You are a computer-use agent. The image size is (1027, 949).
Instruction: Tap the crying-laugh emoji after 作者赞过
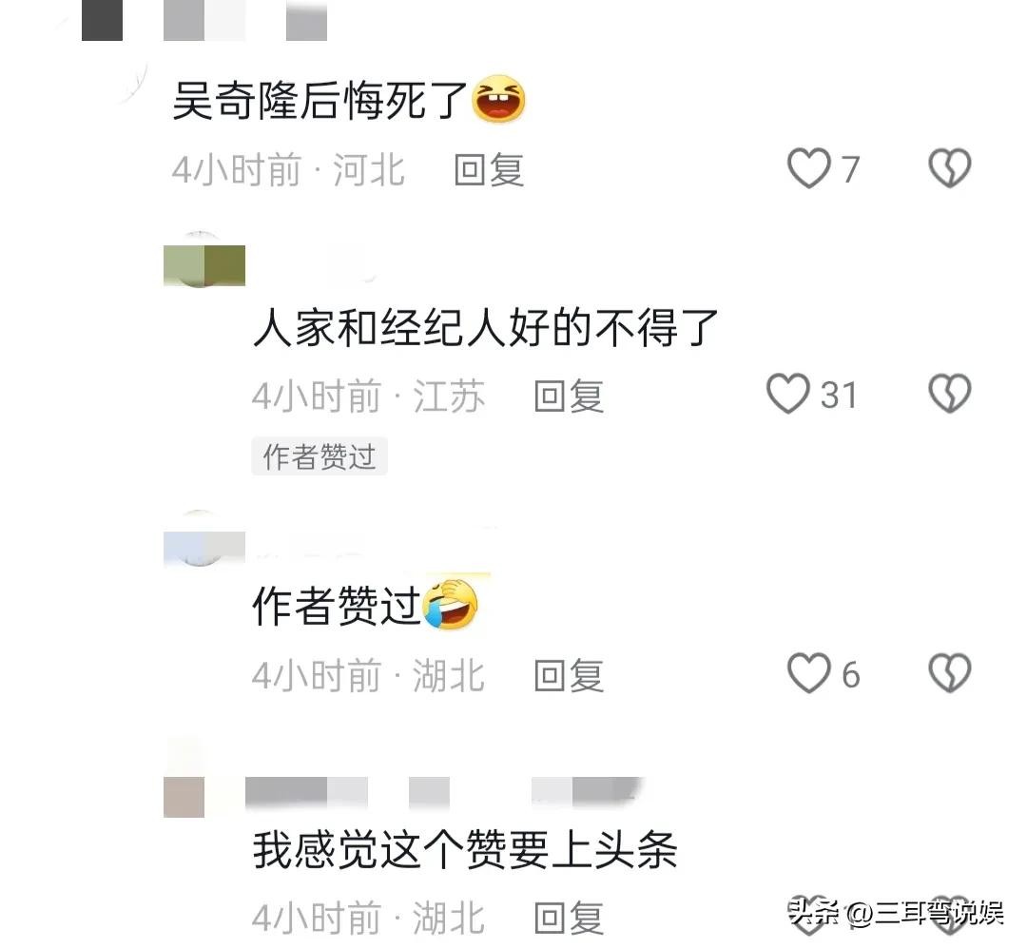(451, 604)
